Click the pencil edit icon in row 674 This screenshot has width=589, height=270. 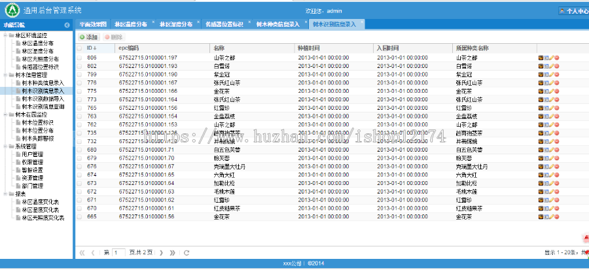[x=552, y=175]
